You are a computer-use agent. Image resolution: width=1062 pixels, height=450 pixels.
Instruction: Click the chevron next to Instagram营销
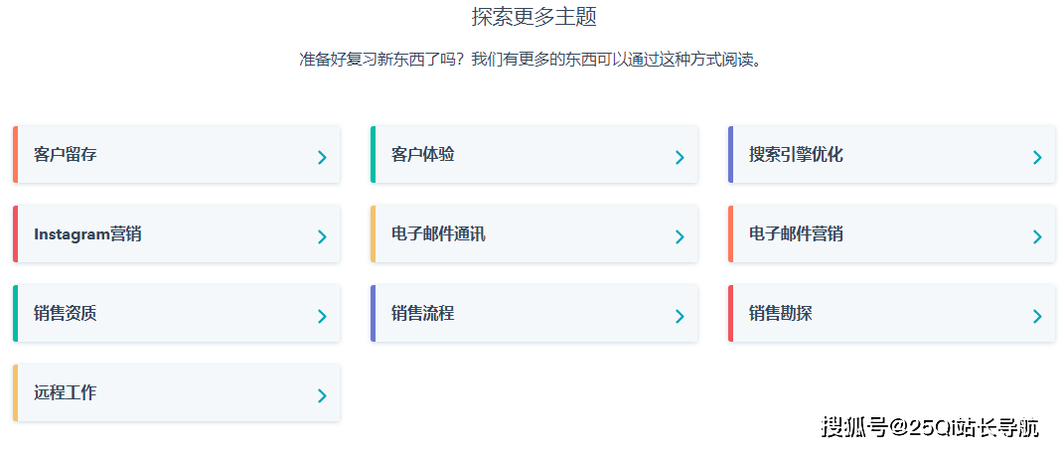[323, 236]
